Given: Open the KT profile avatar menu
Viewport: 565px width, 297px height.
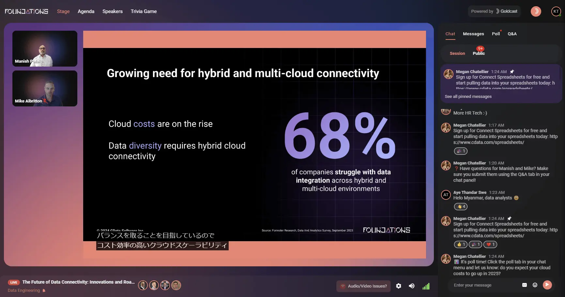Looking at the screenshot, I should pyautogui.click(x=556, y=11).
